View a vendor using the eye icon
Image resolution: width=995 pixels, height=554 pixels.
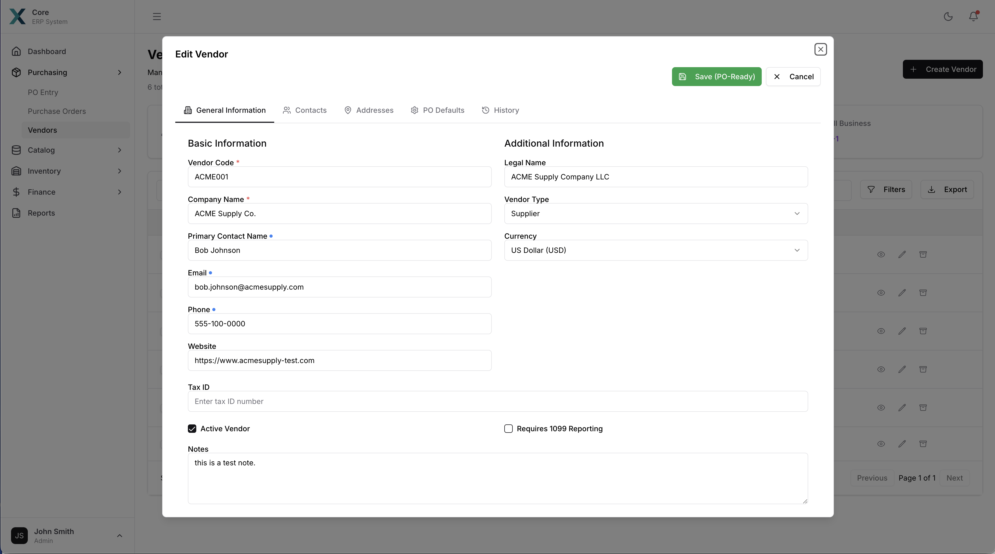point(881,254)
